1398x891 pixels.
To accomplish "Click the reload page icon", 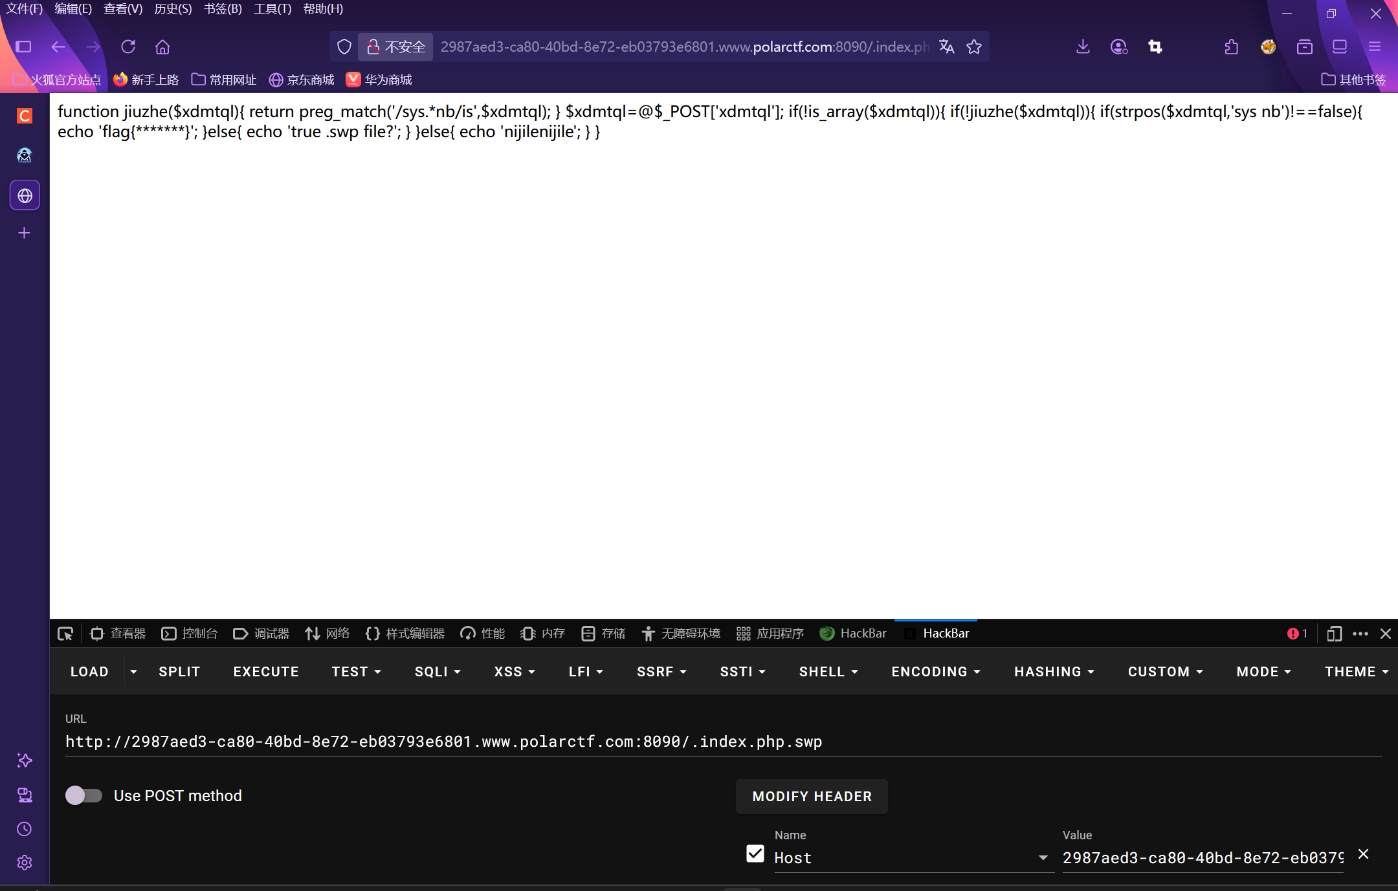I will click(x=128, y=47).
